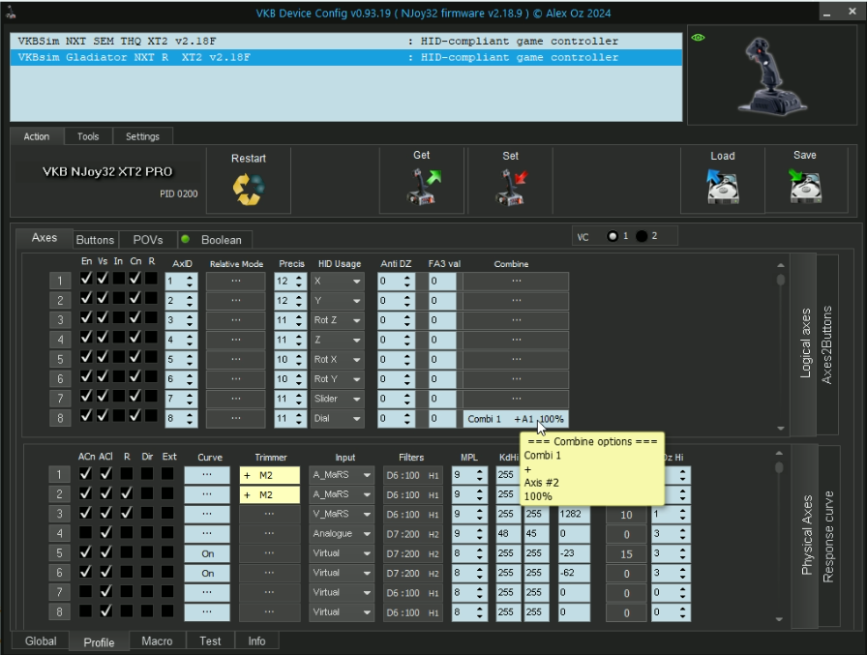The image size is (867, 655).
Task: Click Filters D7:200 H2 for axis 4
Action: [x=412, y=534]
